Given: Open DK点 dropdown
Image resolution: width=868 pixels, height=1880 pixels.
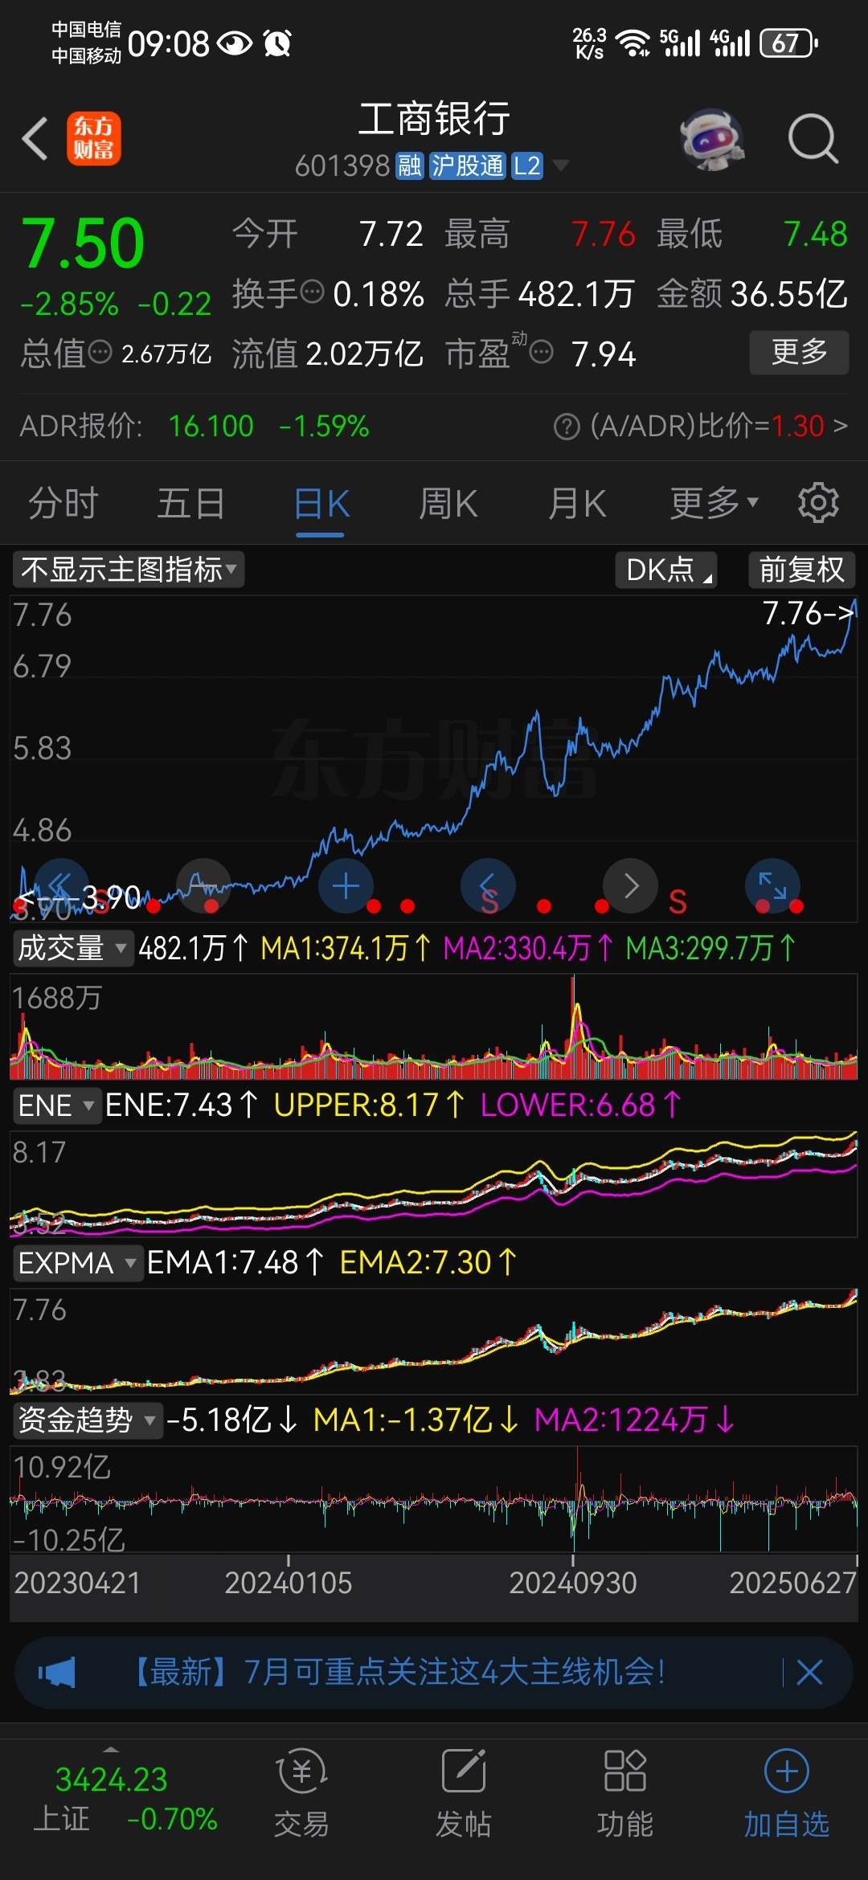Looking at the screenshot, I should (666, 570).
